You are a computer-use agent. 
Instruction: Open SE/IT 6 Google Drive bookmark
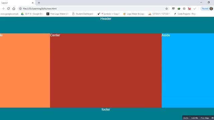32,14
